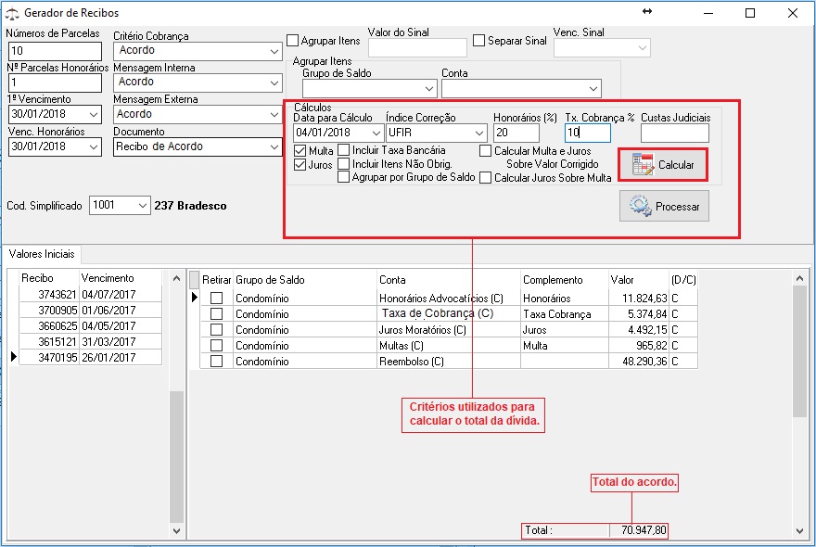
Task: Click the resize arrows icon in title bar
Action: pos(647,12)
